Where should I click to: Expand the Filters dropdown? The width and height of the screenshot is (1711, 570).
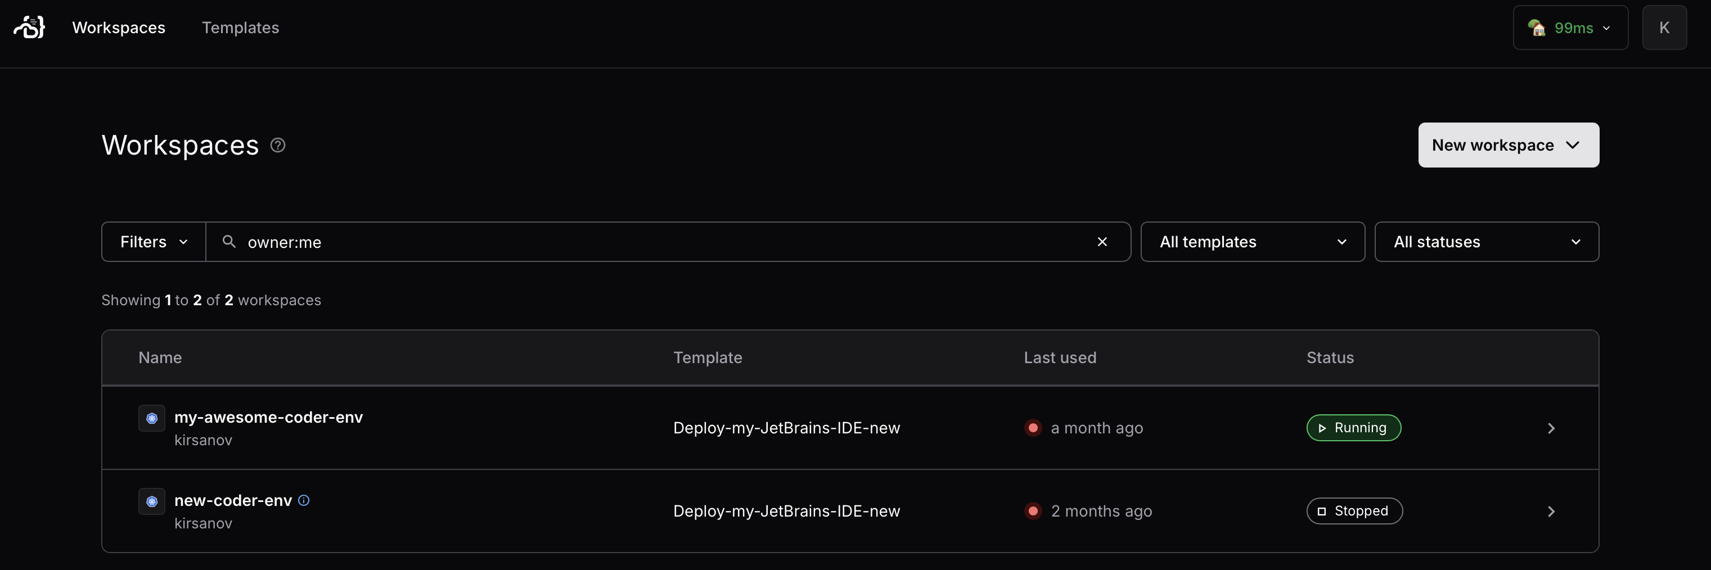(154, 242)
